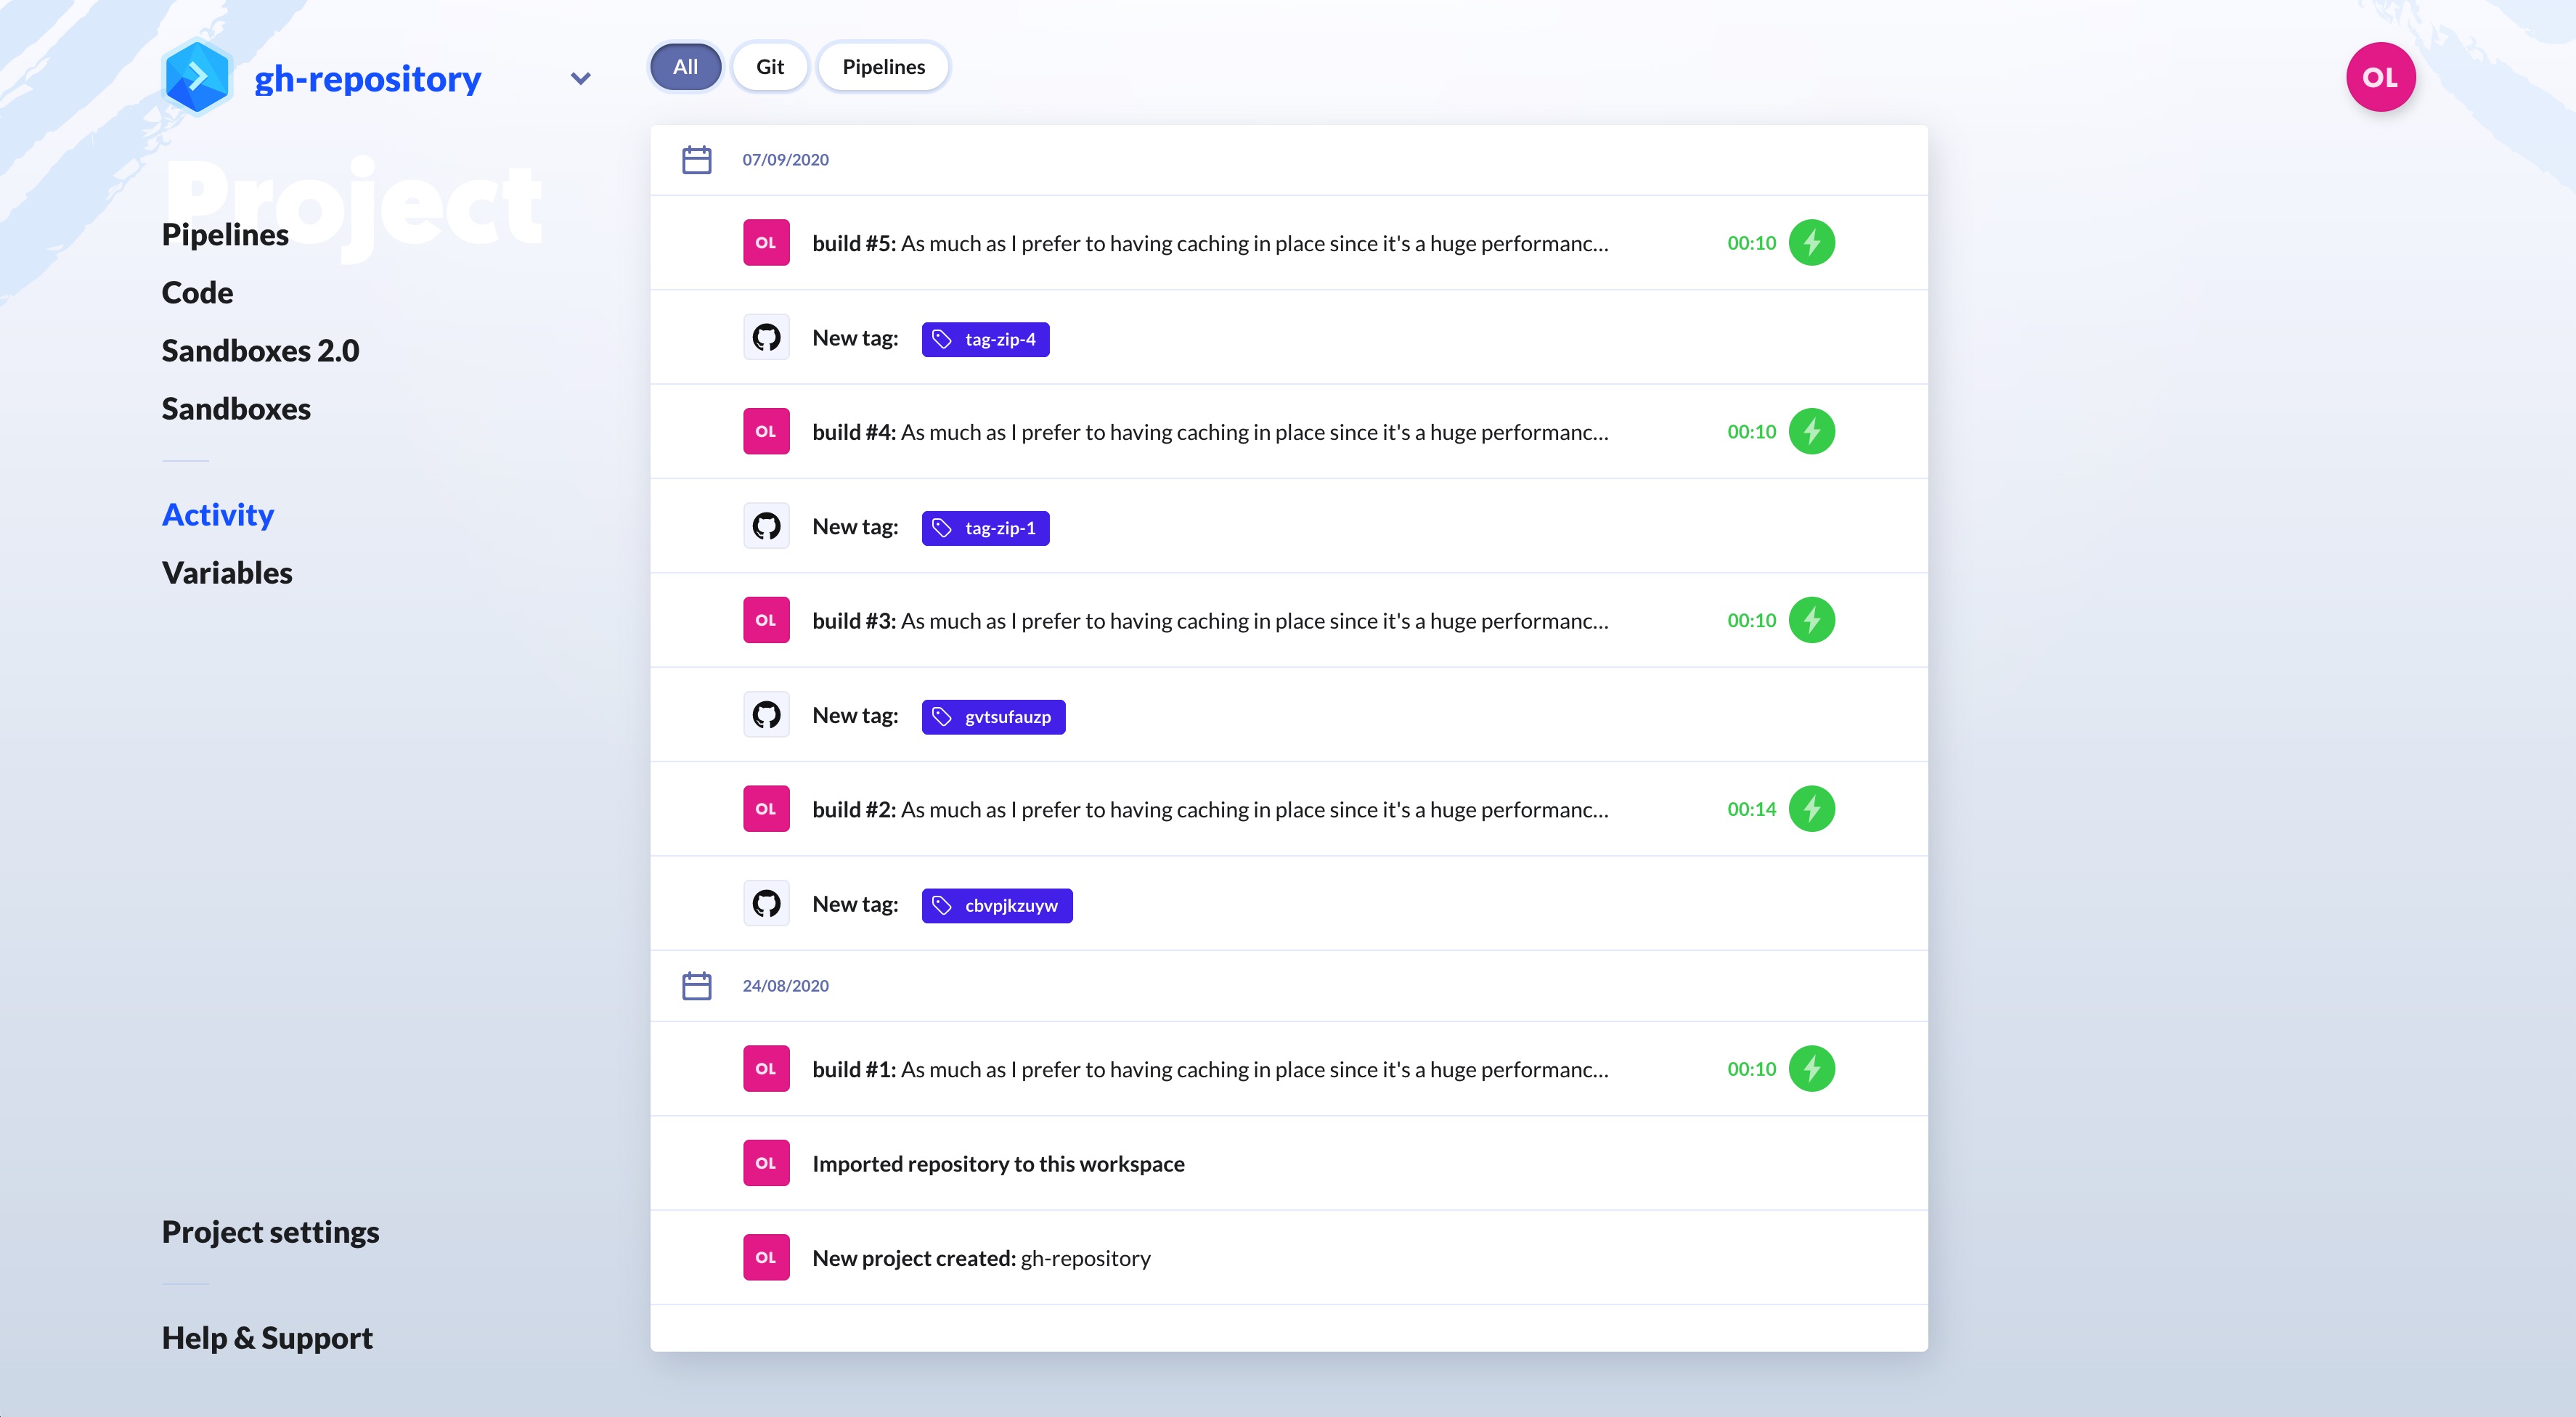This screenshot has height=1417, width=2576.
Task: Open the tag-zip-4 tag badge
Action: point(985,339)
